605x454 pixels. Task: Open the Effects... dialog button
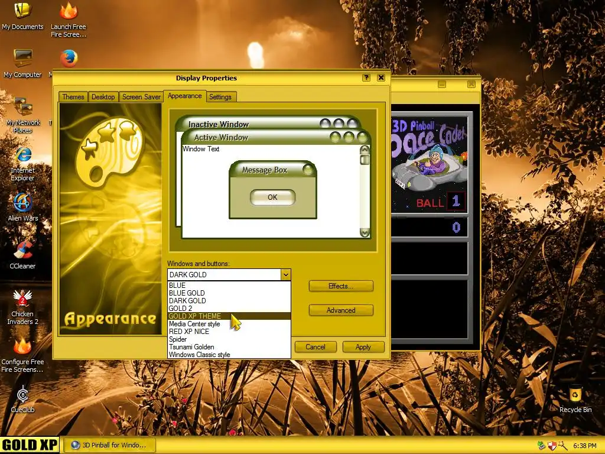pyautogui.click(x=341, y=286)
